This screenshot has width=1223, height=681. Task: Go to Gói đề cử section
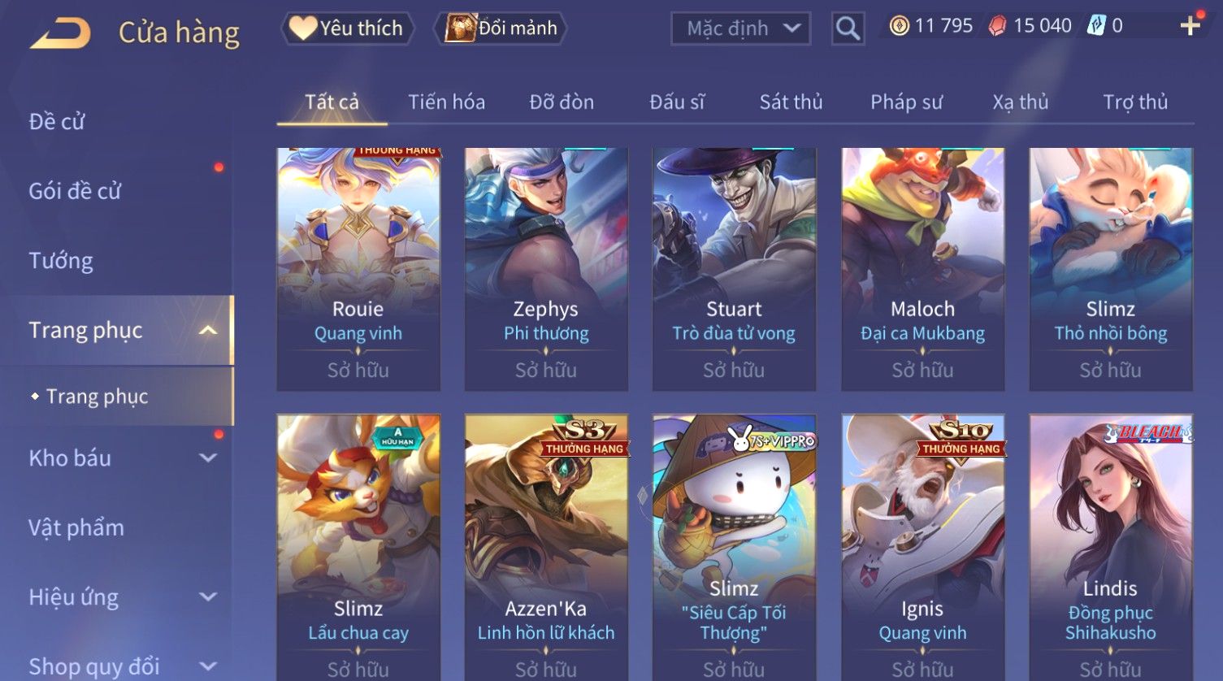(75, 191)
